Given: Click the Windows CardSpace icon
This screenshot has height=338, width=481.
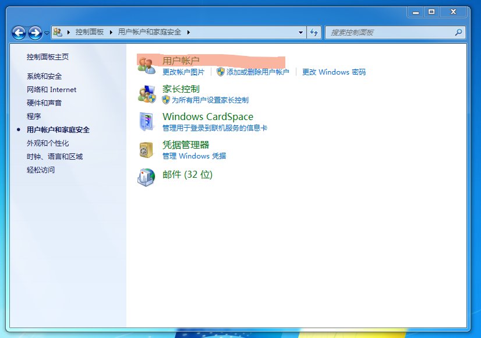Looking at the screenshot, I should click(x=147, y=121).
